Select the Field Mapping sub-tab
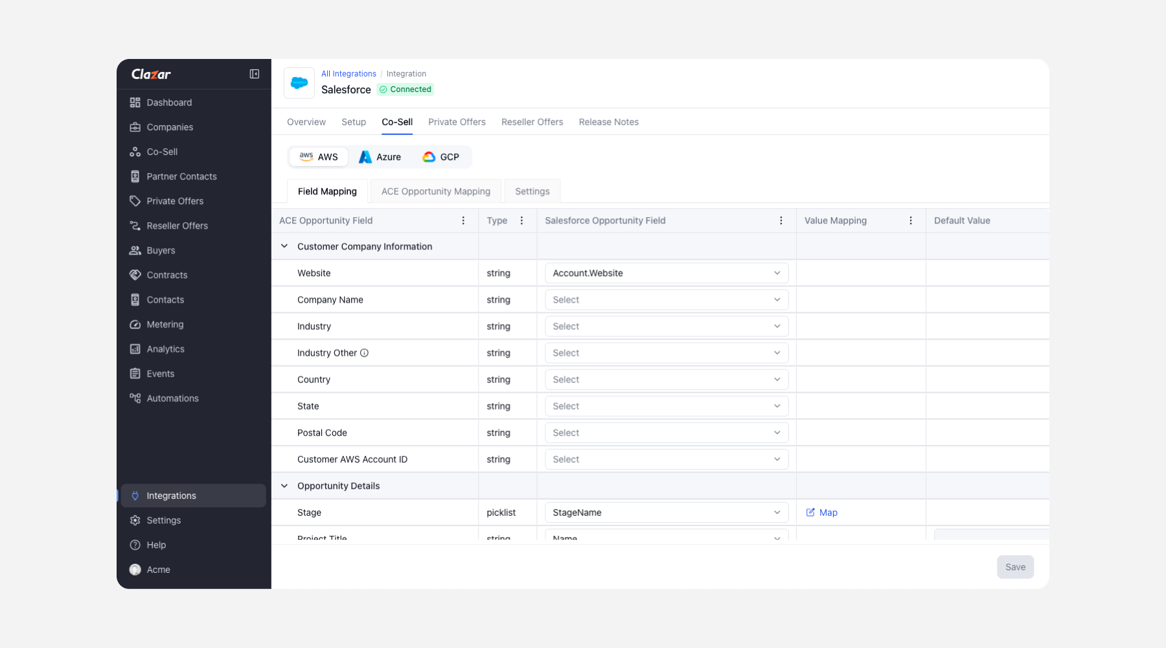Screen dimensions: 1166x648 coord(327,191)
